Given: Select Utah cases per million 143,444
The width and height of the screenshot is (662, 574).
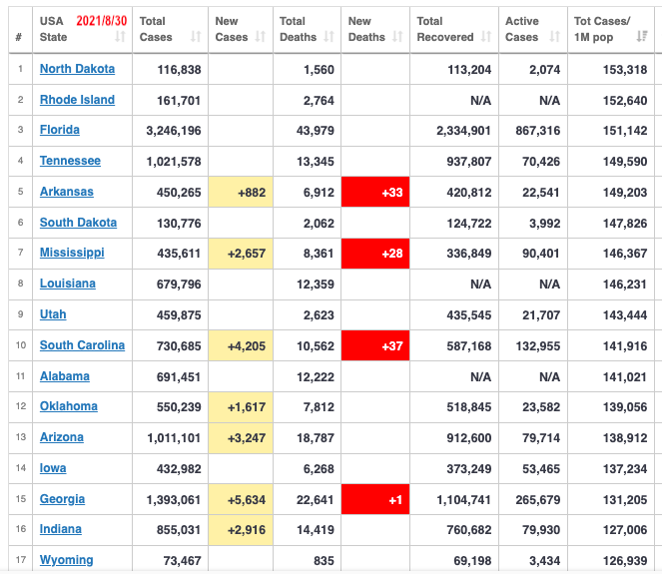Looking at the screenshot, I should (x=625, y=315).
